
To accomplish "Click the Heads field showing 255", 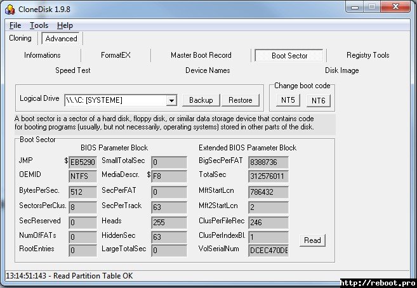I will (169, 223).
